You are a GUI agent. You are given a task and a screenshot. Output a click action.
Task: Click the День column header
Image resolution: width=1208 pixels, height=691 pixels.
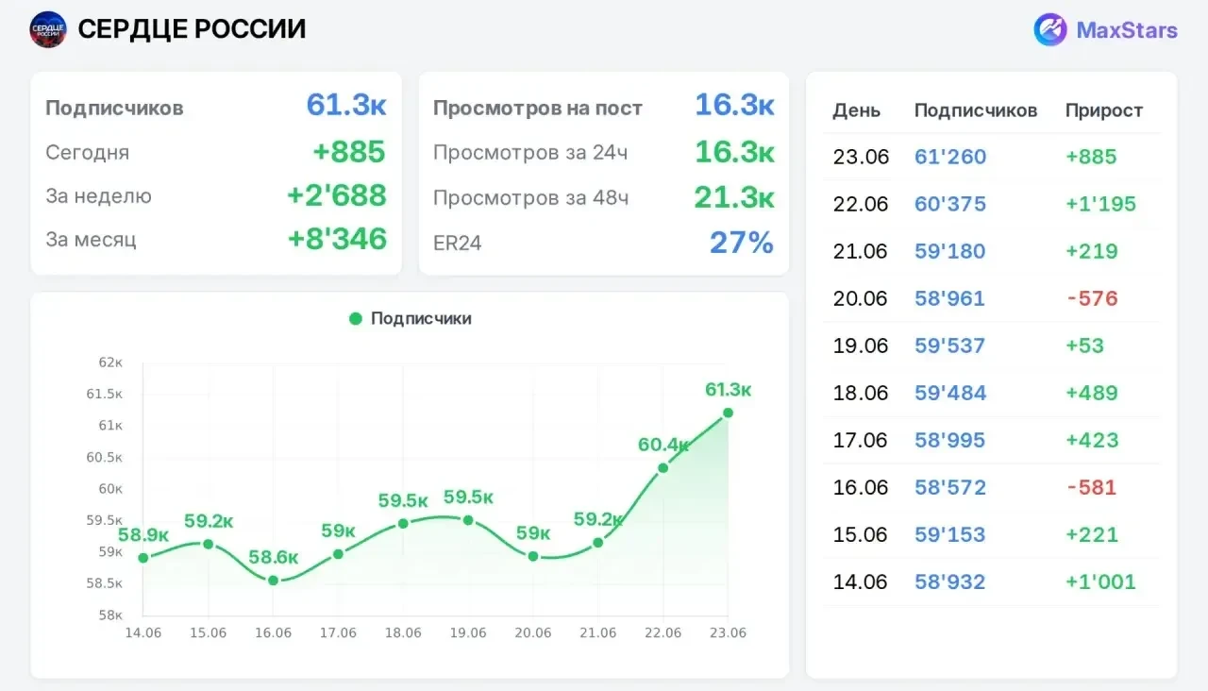coord(856,110)
